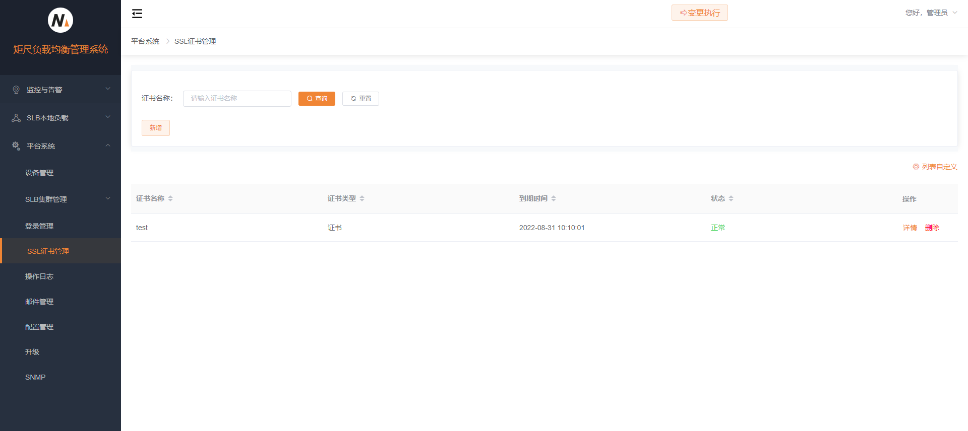Click the sort icon for 证书名称 column

170,198
